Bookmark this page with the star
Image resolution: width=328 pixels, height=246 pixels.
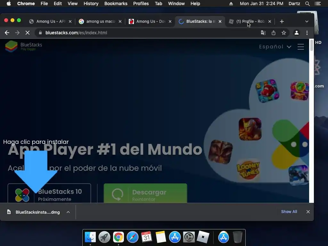pyautogui.click(x=284, y=33)
